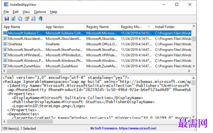
Task: Click app list horizontal scrollbar right arrow
Action: click(189, 71)
